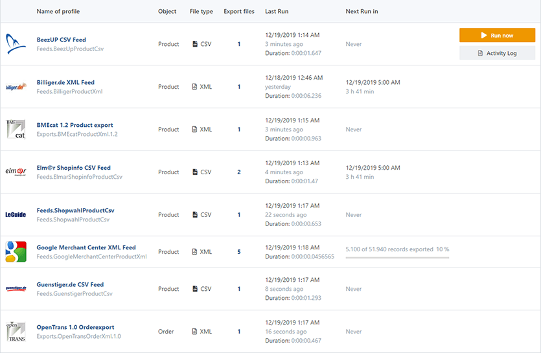
Task: Open BMEcat 1.2 Product export profile
Action: tap(75, 126)
